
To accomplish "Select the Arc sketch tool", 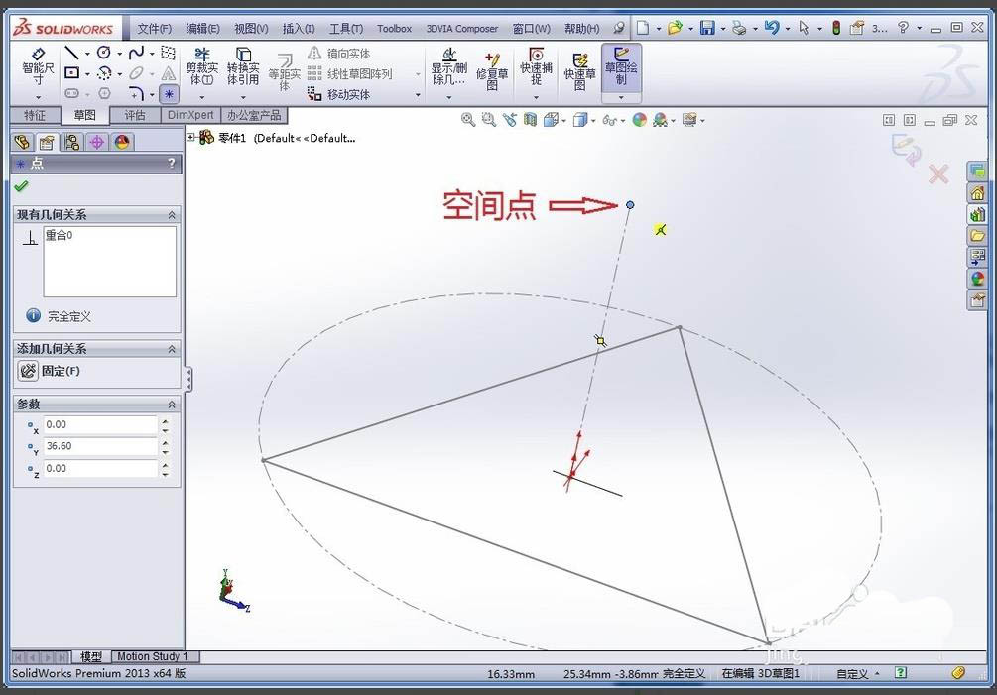I will point(104,73).
